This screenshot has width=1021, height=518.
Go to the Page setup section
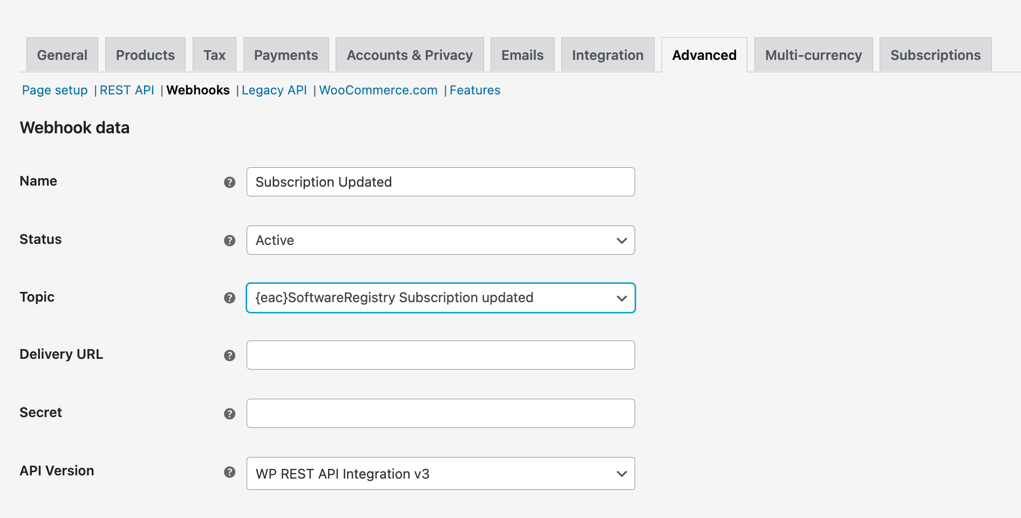55,90
